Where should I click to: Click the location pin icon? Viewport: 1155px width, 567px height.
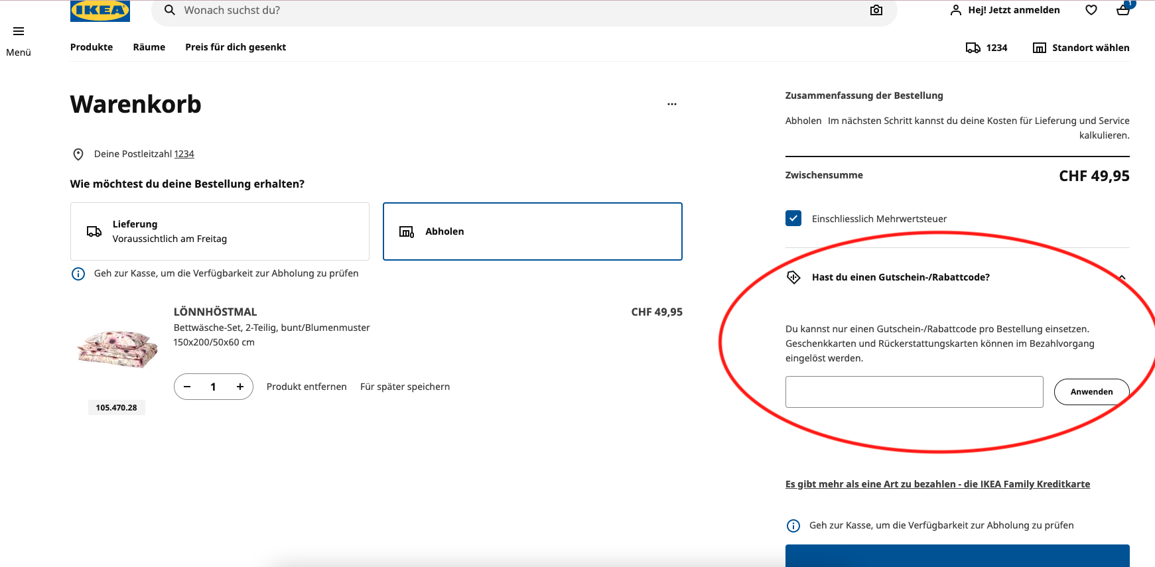click(x=78, y=155)
